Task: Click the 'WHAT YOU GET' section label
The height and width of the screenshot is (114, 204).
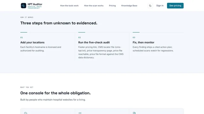Action: [x=27, y=87]
